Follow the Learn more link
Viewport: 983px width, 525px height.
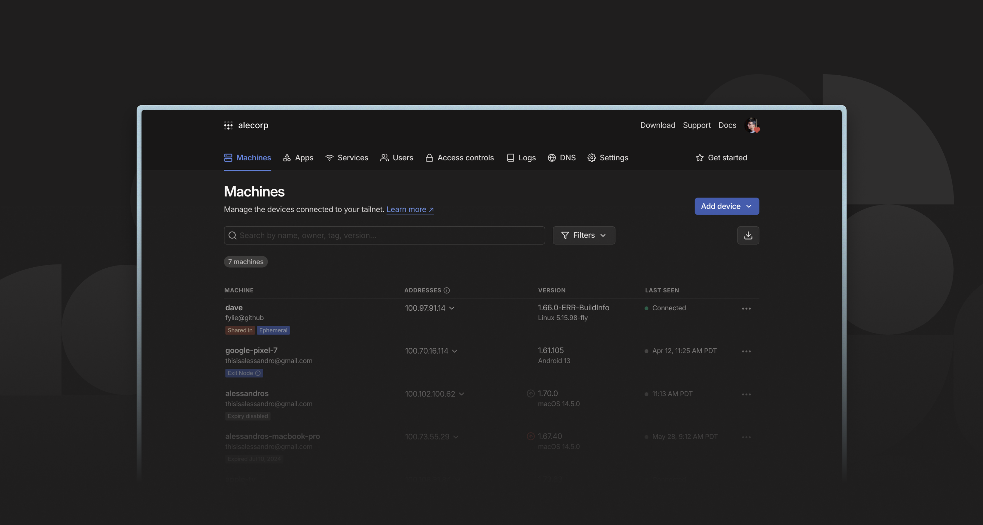point(410,209)
